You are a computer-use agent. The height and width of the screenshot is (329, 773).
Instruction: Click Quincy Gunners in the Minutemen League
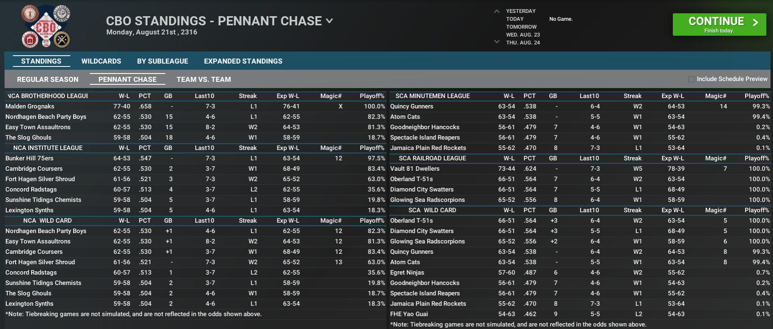point(412,106)
